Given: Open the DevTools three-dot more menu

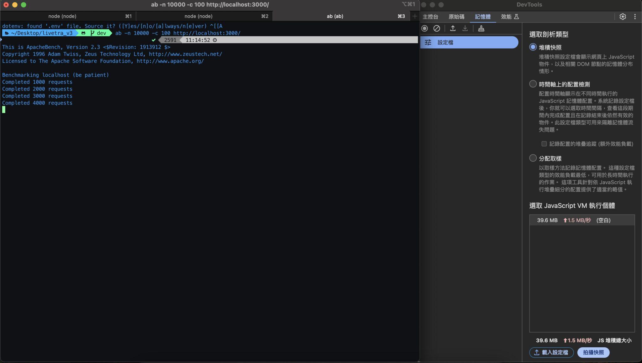Looking at the screenshot, I should [x=635, y=17].
